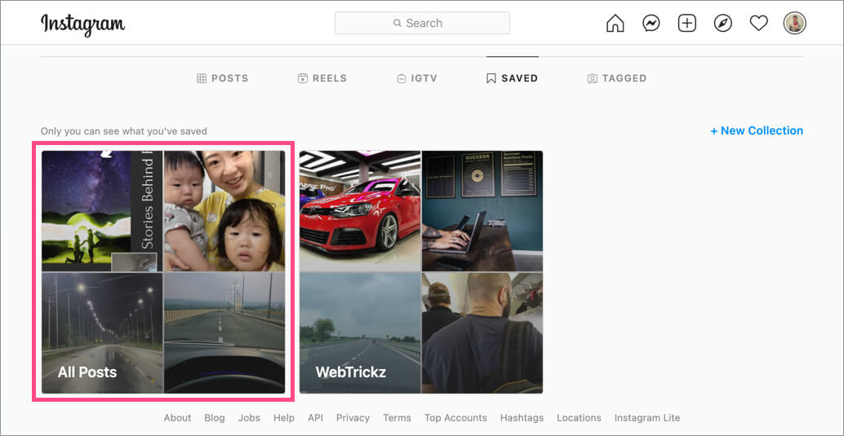Open the Home feed icon
The image size is (844, 436).
point(615,23)
